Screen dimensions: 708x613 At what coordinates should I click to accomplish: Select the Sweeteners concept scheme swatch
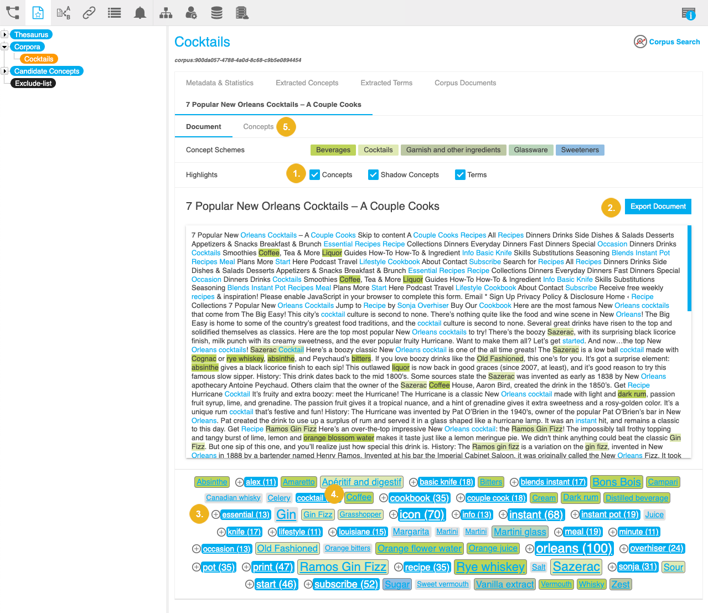[580, 150]
